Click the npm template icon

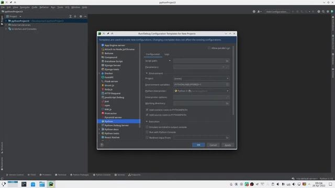(103, 105)
